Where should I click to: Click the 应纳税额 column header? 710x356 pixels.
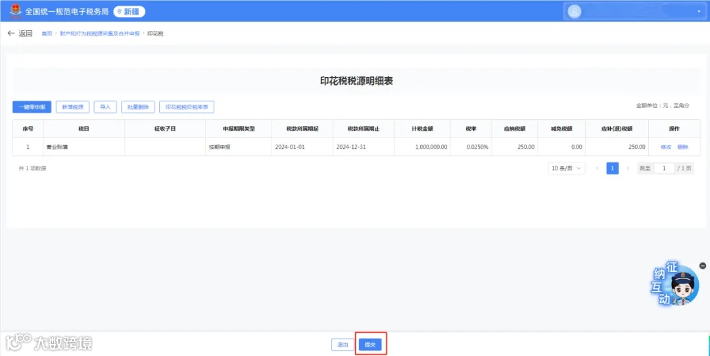click(x=515, y=129)
